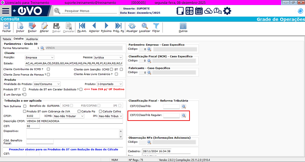Screen dimensions: 305x162
Task: Go to first page with Pg.Ant.
Action: [x=82, y=28]
